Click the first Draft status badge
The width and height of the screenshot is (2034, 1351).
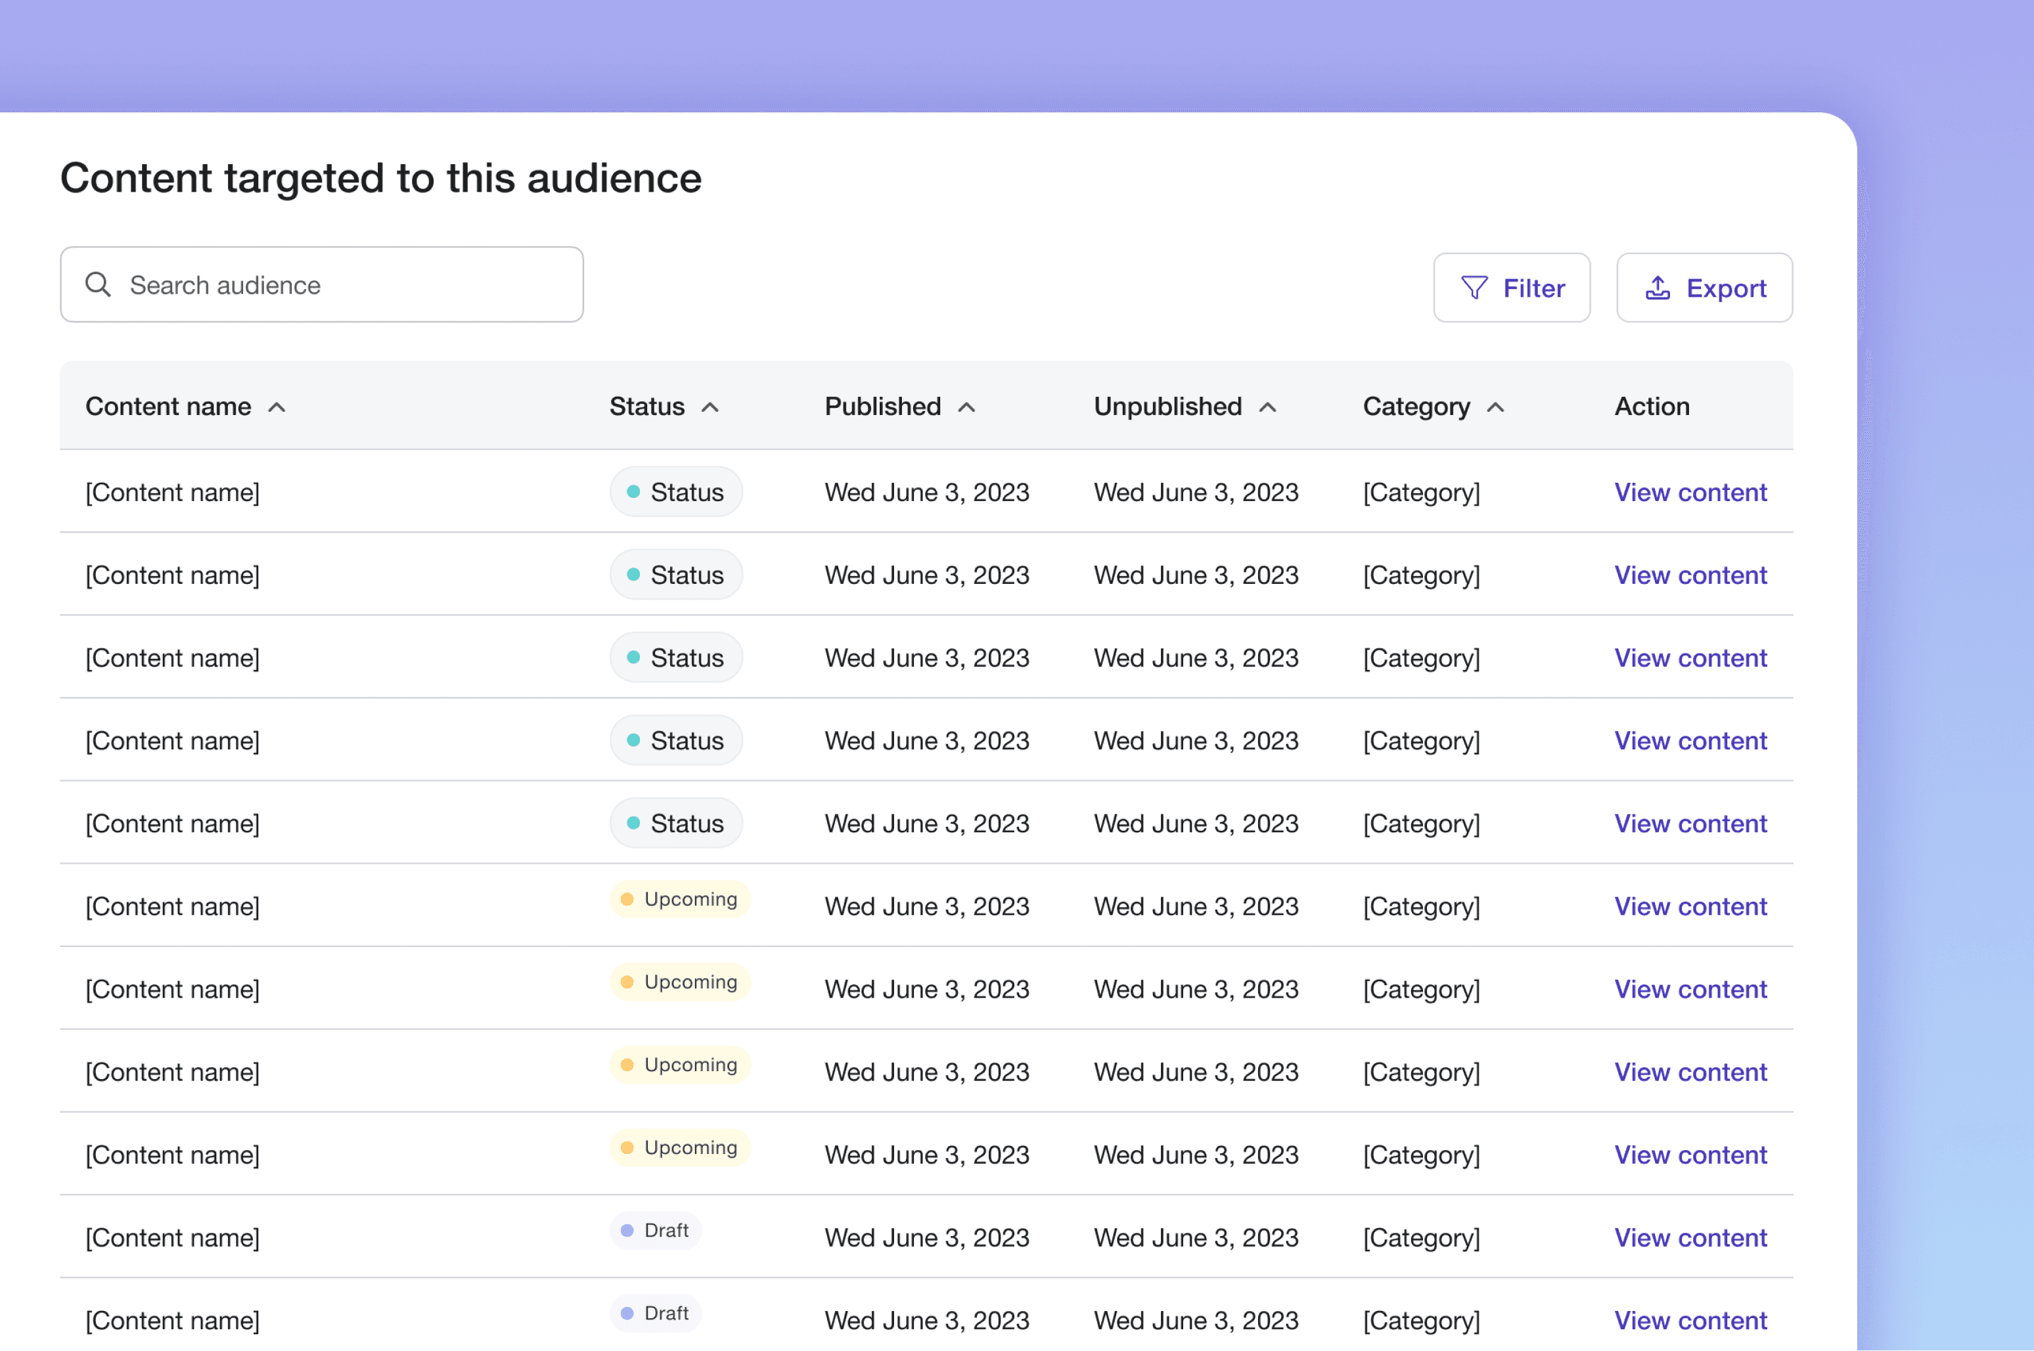coord(655,1230)
